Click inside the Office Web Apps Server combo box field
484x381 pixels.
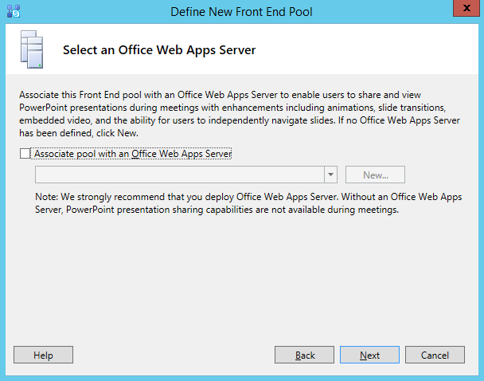click(x=179, y=175)
